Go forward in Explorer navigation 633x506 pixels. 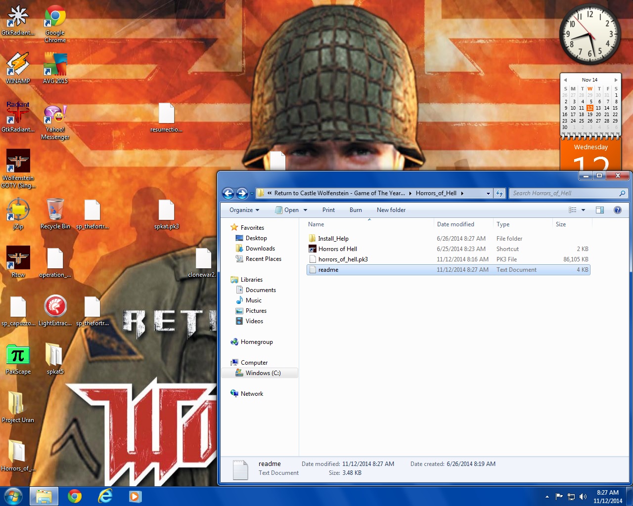coord(242,193)
